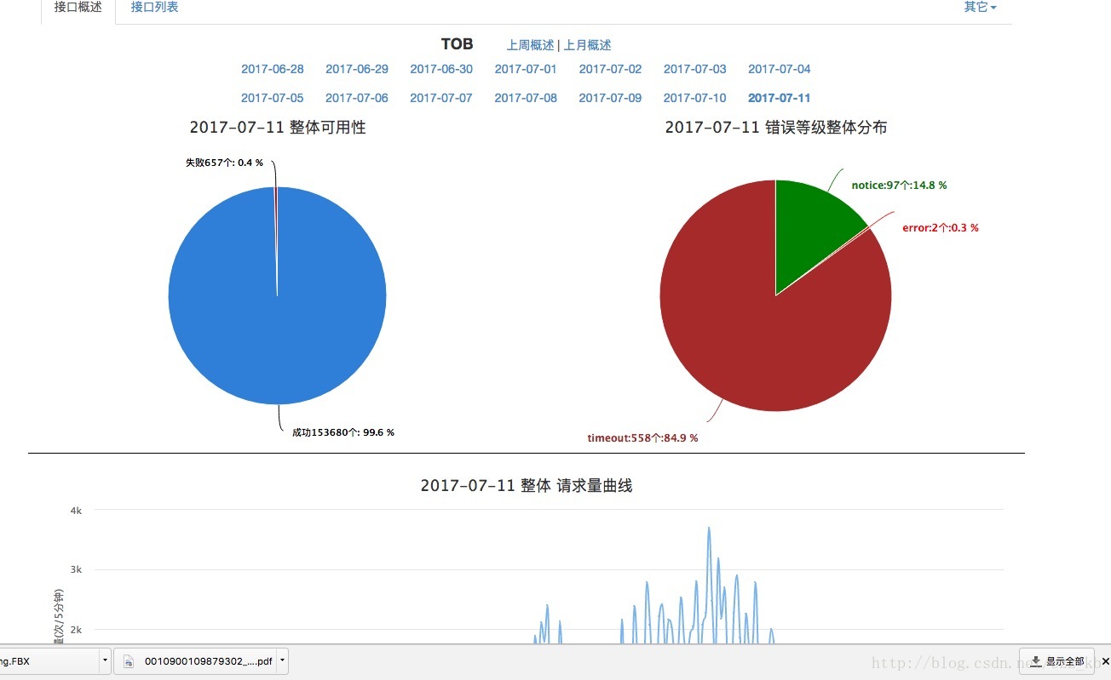1111x680 pixels.
Task: Open the 上月概述 link
Action: 587,45
